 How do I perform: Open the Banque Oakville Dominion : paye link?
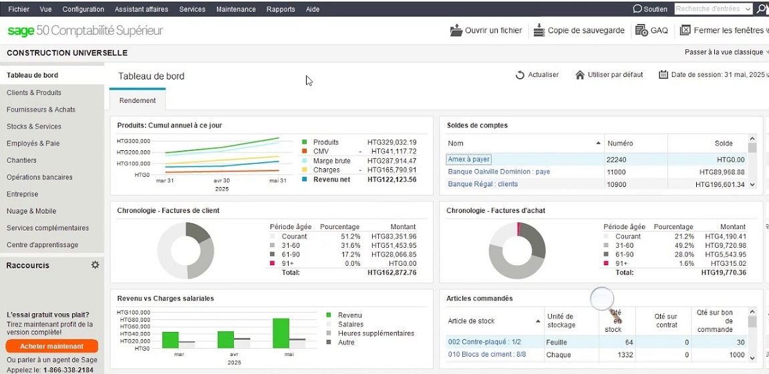(x=498, y=172)
